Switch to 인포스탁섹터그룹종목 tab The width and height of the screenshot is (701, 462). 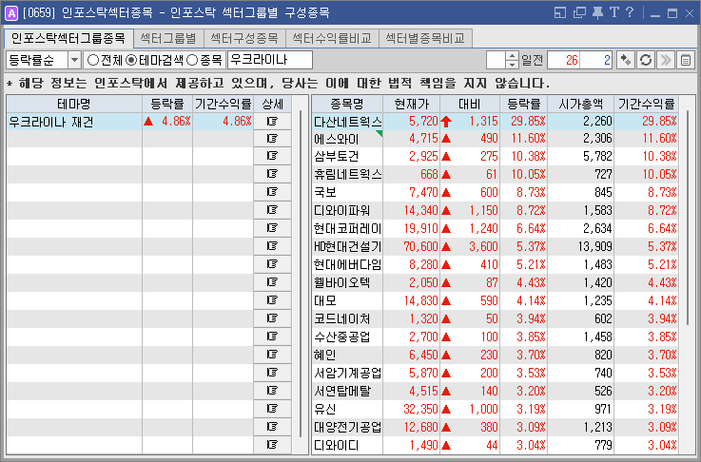(68, 38)
